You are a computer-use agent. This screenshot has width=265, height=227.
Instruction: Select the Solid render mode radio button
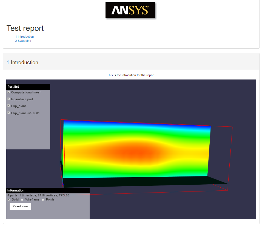click(x=8, y=200)
